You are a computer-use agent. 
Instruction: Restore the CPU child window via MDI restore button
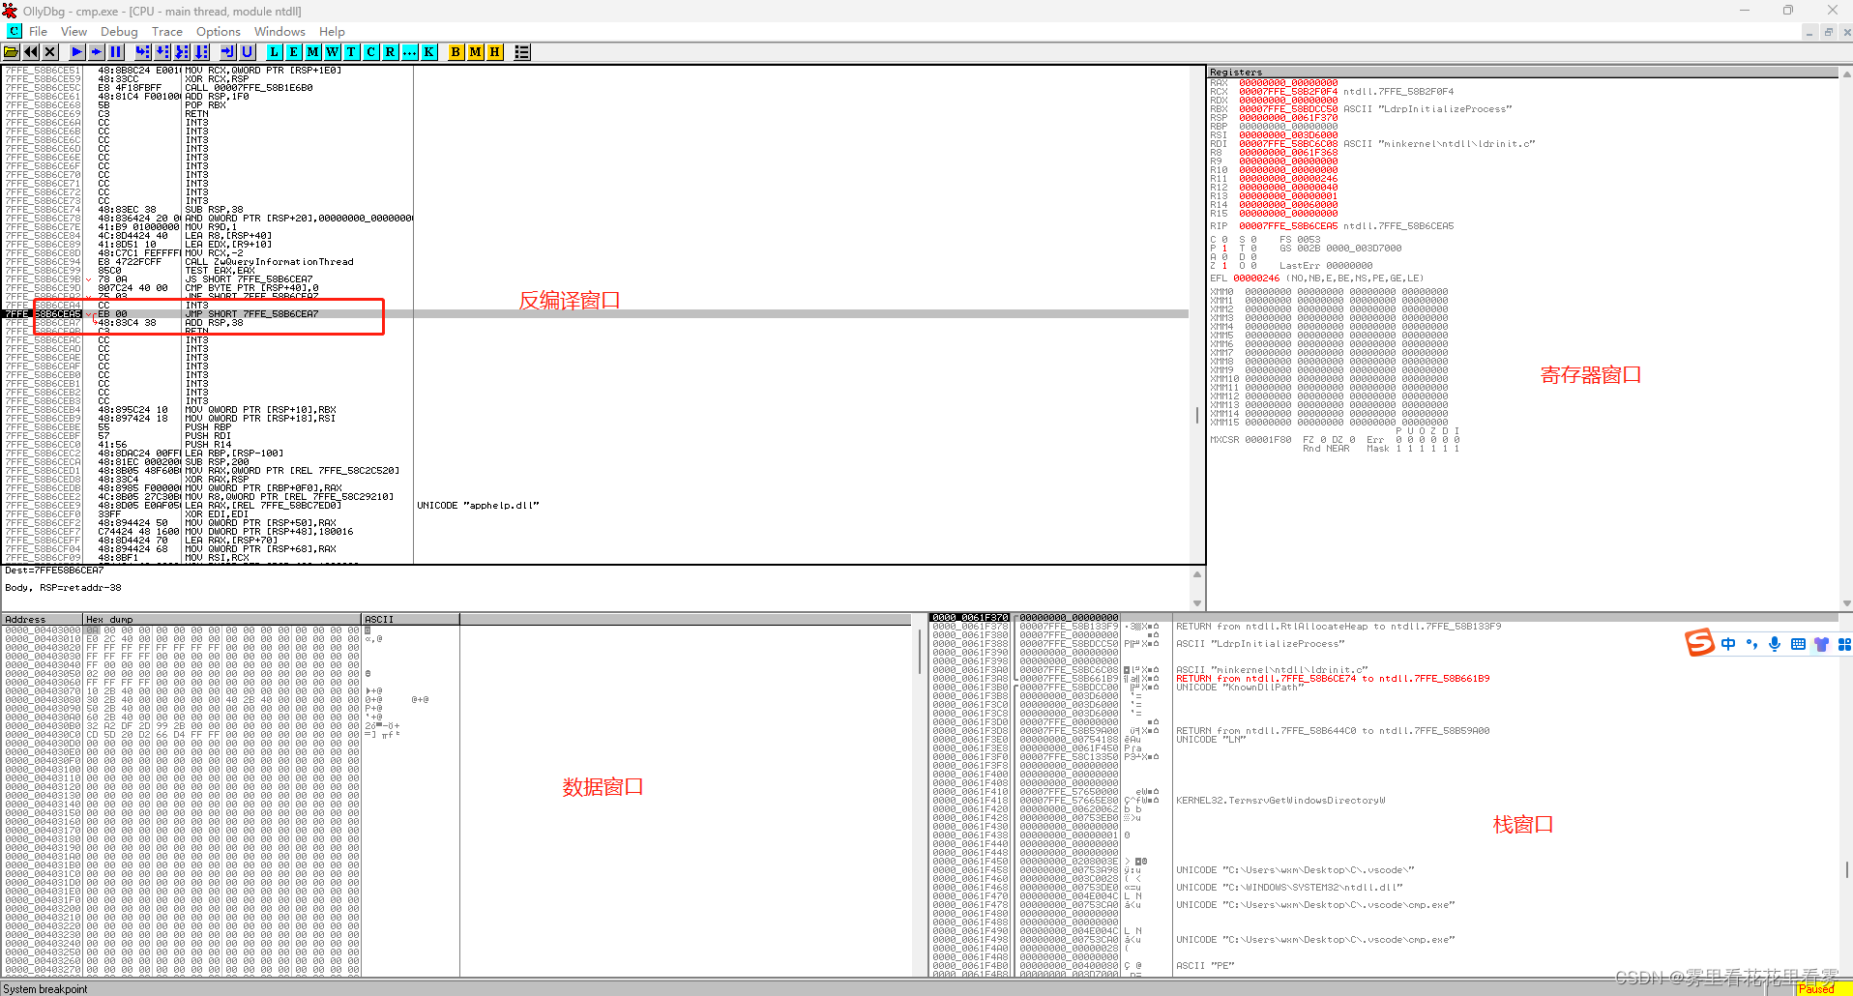[1828, 32]
